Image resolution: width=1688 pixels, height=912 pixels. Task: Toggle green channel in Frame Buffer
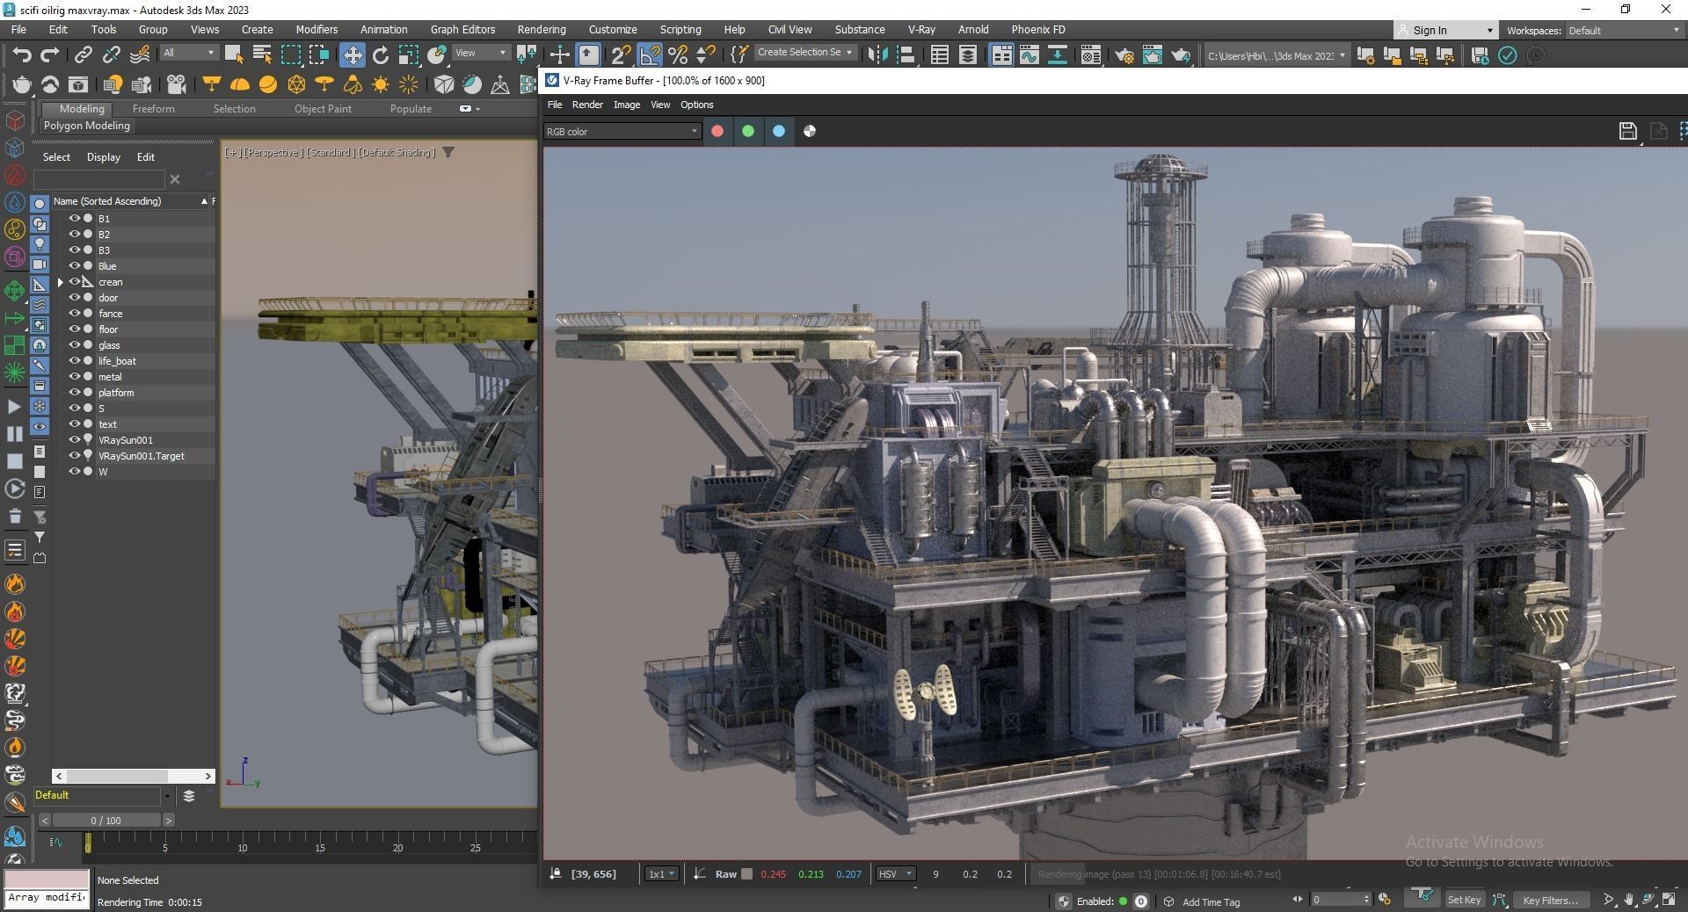pyautogui.click(x=748, y=131)
